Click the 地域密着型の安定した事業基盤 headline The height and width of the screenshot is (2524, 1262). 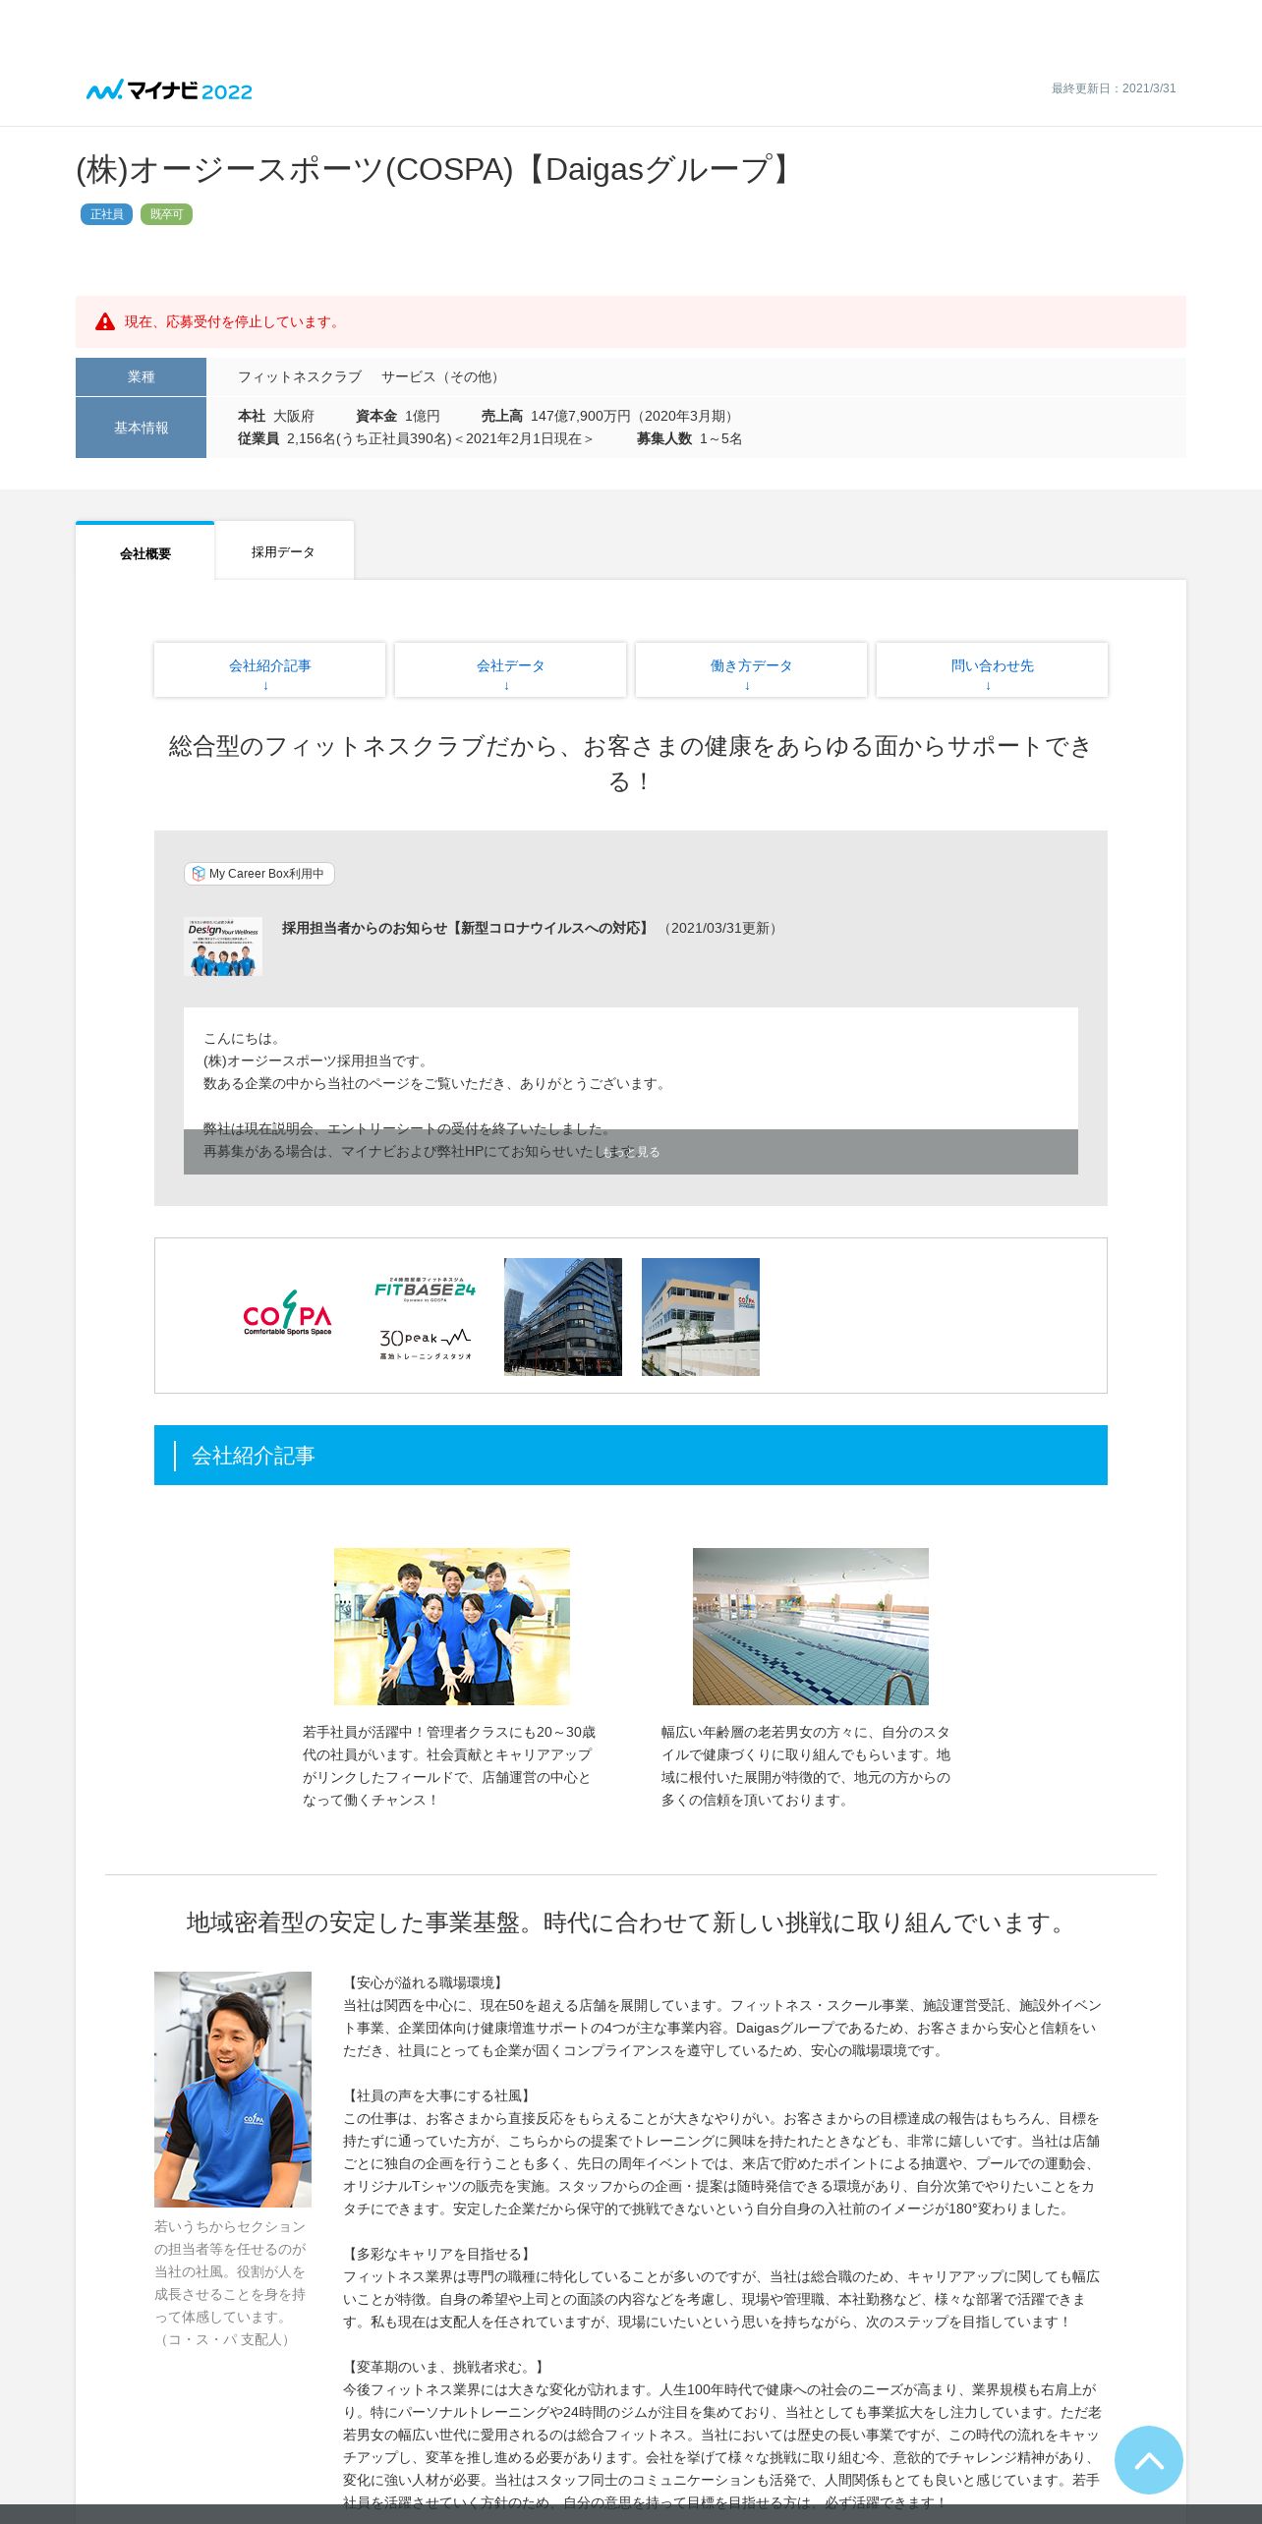pos(631,1922)
